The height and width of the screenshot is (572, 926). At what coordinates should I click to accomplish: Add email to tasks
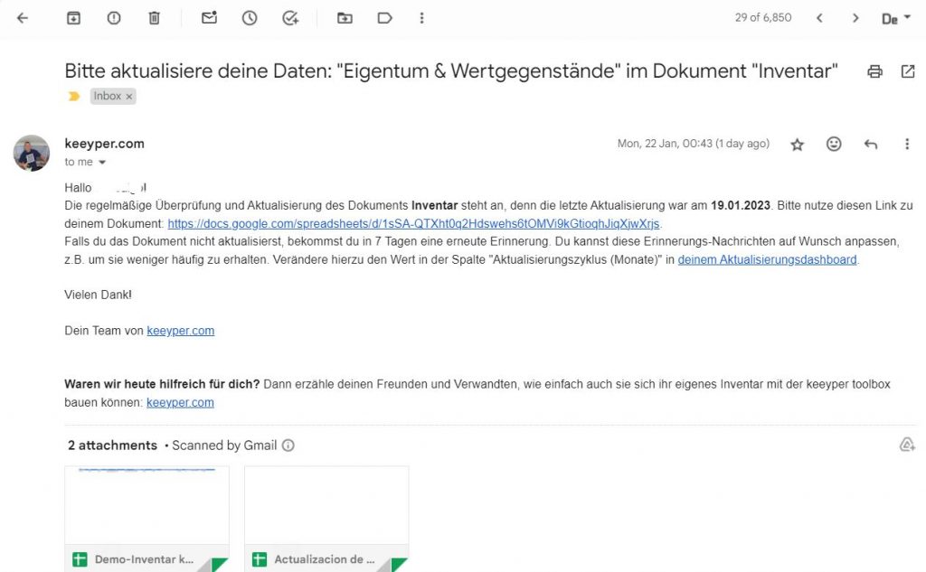290,18
